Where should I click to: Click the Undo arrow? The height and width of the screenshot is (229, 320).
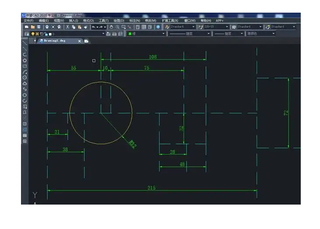point(93,27)
